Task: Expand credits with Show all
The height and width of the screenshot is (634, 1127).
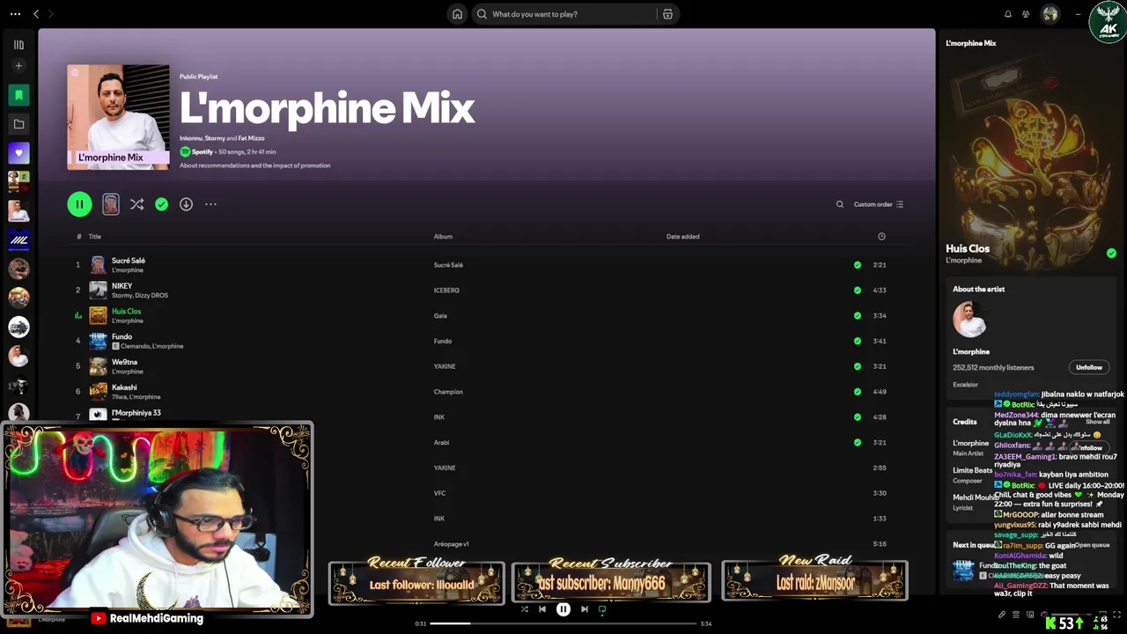Action: coord(1097,422)
